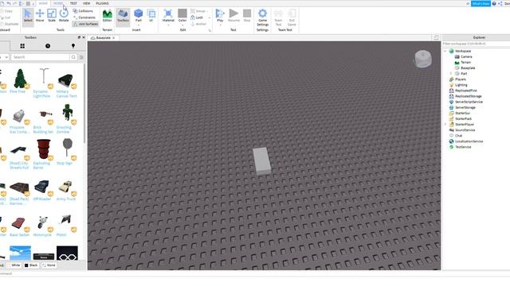Open the Part type dropdown arrow

[x=138, y=25]
